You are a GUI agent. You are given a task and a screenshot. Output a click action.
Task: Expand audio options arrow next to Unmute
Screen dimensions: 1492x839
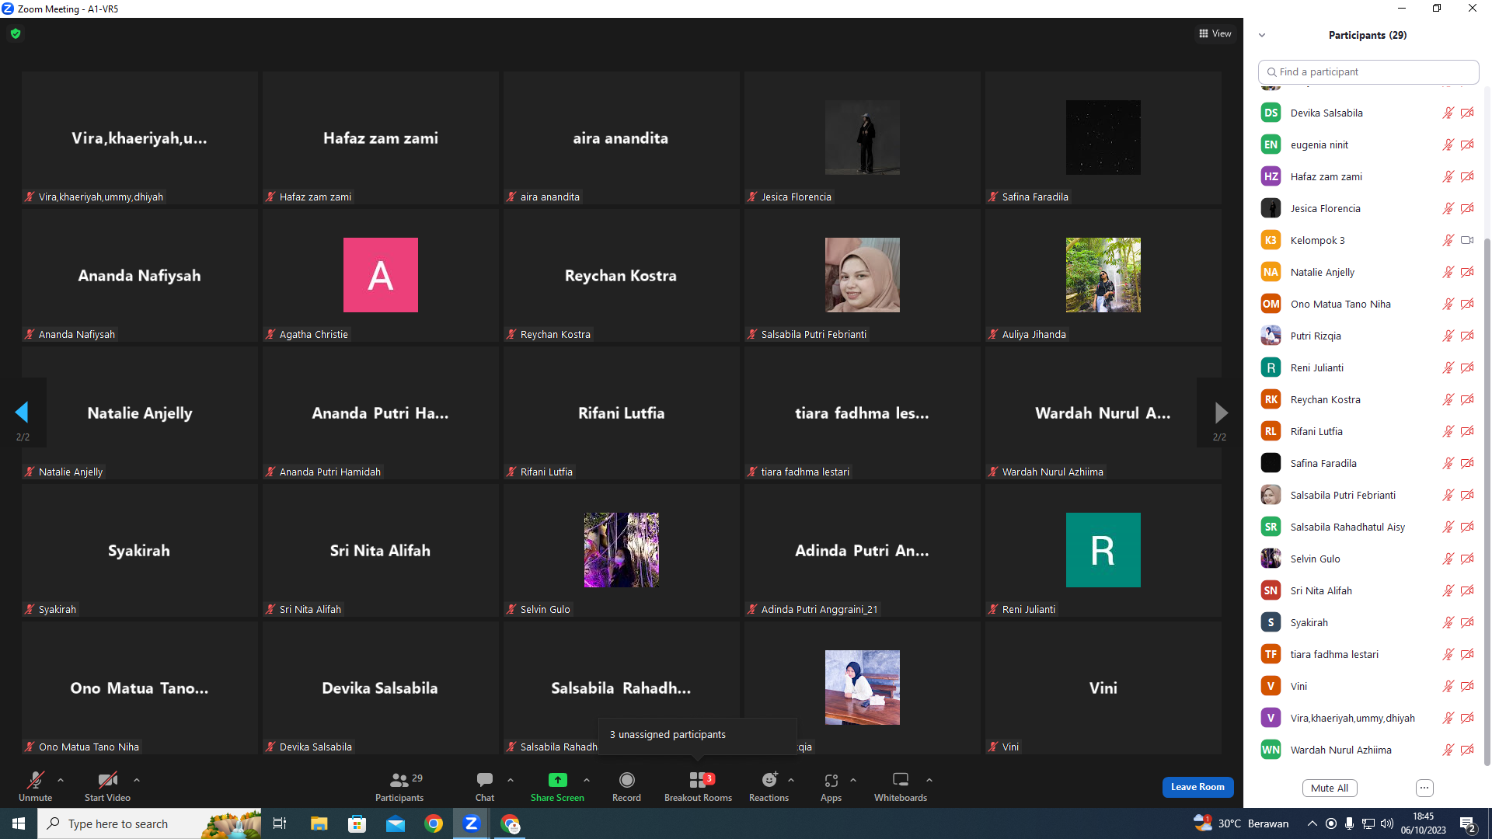(x=61, y=780)
